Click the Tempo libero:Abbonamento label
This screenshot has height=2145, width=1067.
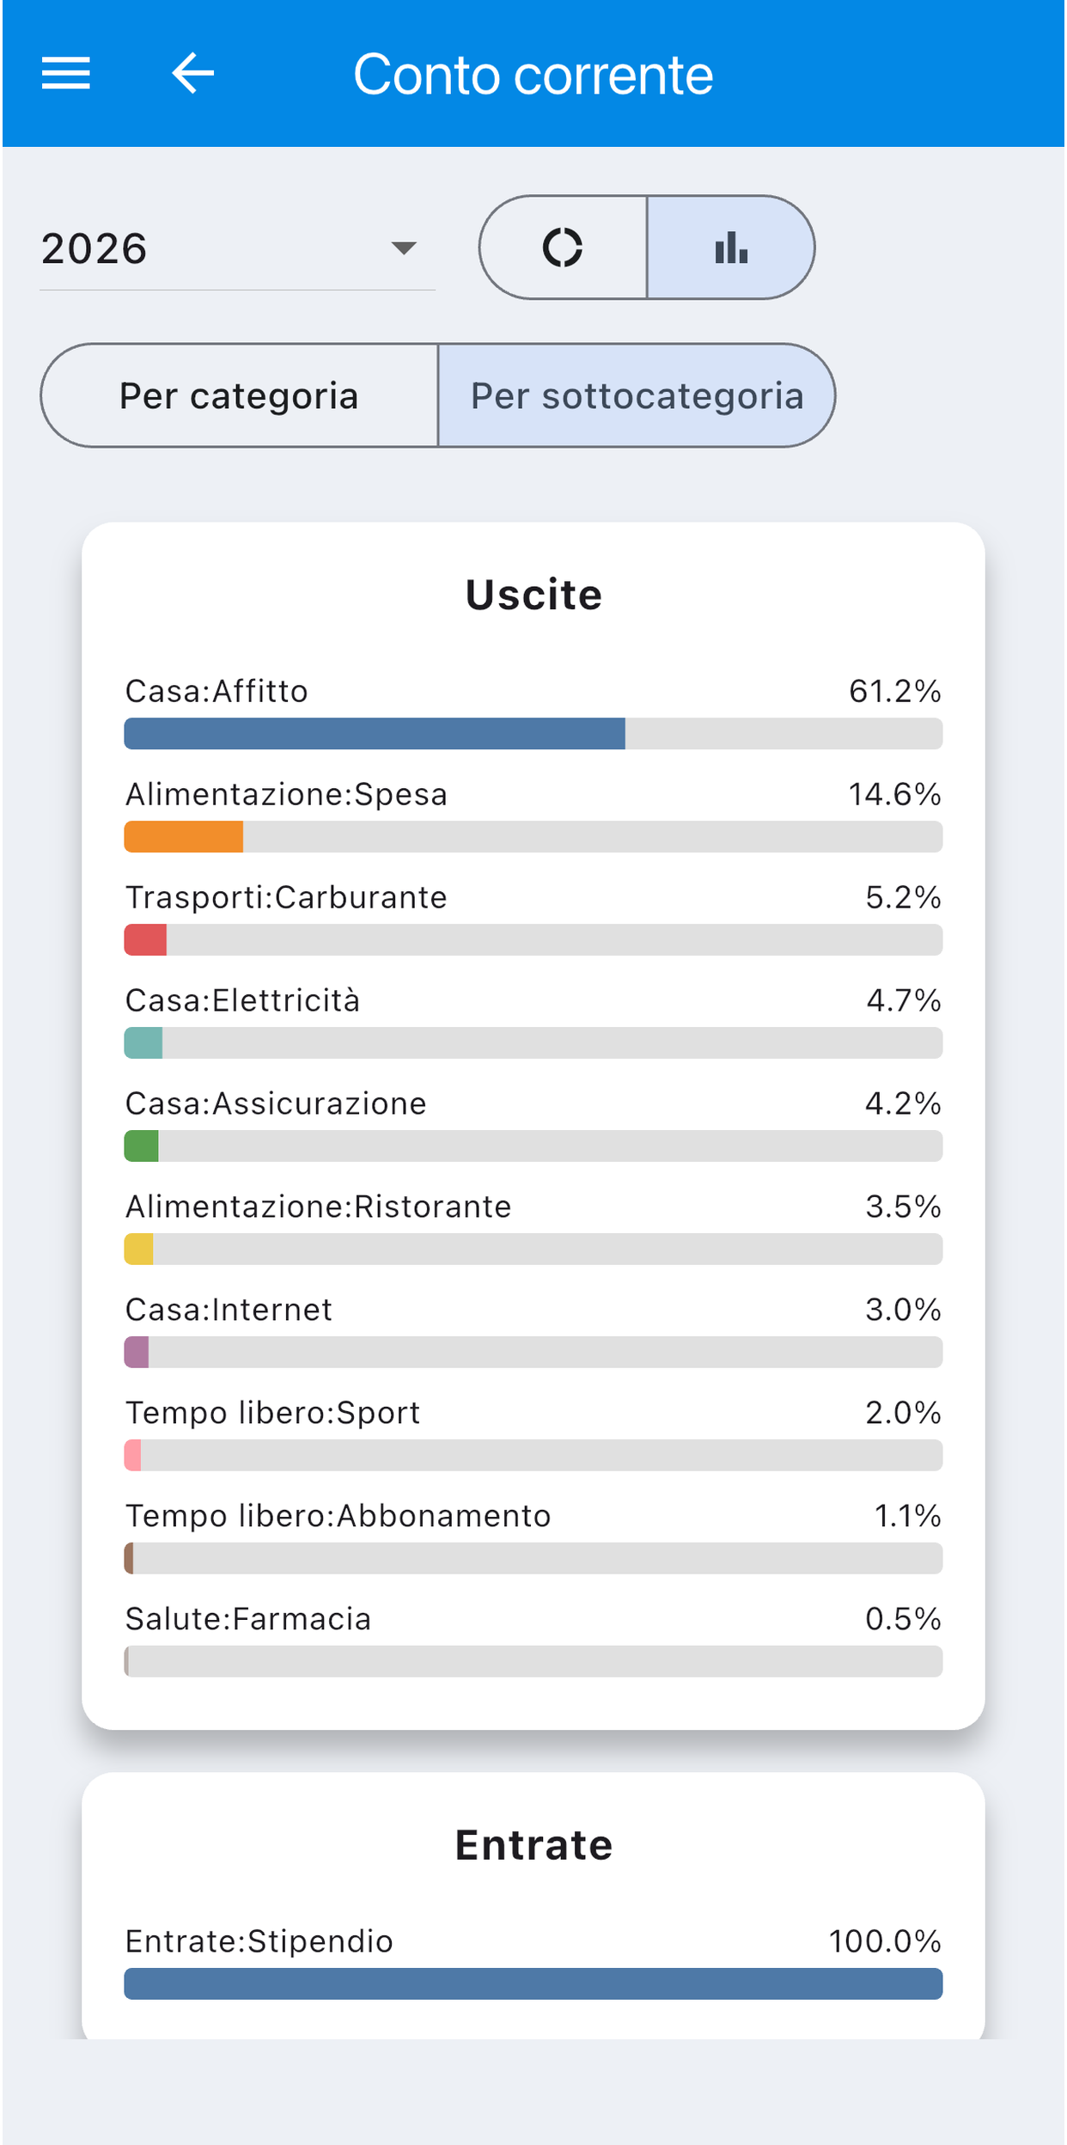pos(338,1516)
